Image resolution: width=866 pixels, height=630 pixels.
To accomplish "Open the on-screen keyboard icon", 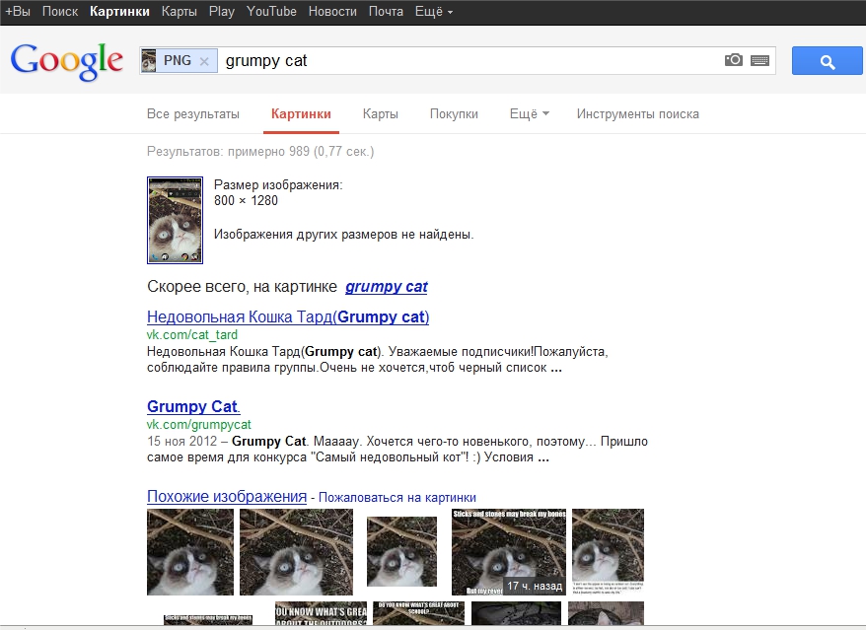I will point(759,60).
